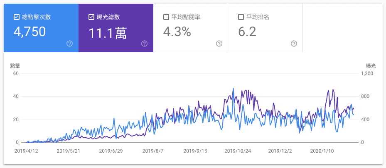Click the 2020/1/10 date label

point(323,151)
